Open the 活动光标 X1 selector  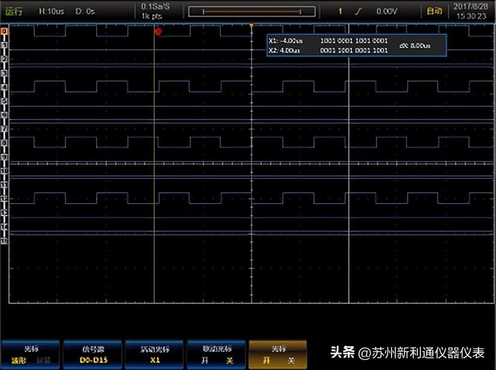pos(154,355)
